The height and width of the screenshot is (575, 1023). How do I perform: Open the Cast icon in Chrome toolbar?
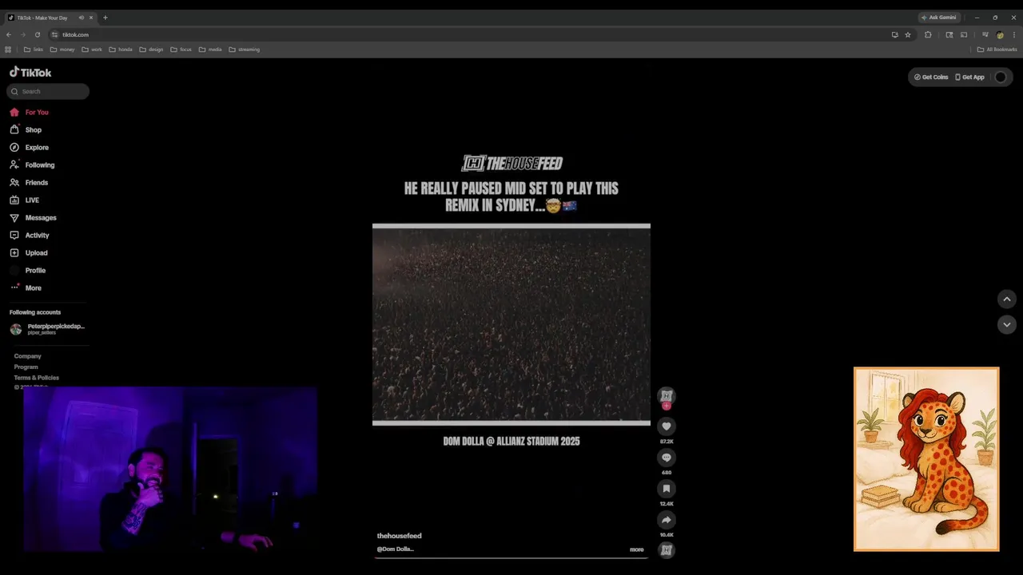click(964, 34)
